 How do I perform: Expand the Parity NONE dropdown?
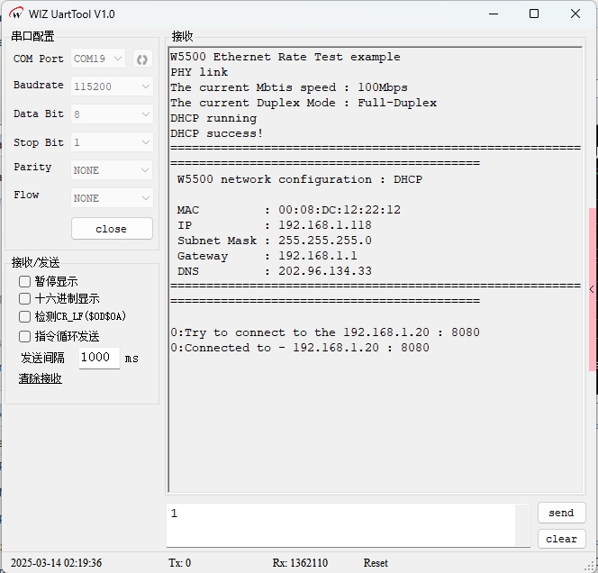coord(112,170)
